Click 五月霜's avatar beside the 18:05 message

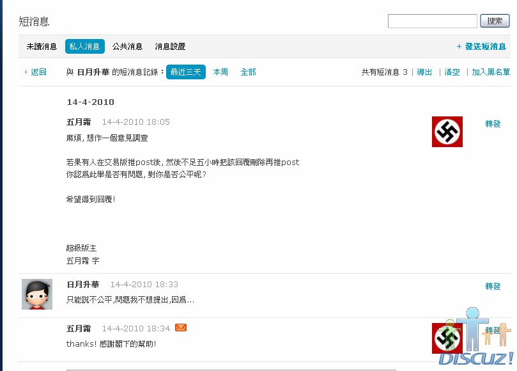(447, 132)
